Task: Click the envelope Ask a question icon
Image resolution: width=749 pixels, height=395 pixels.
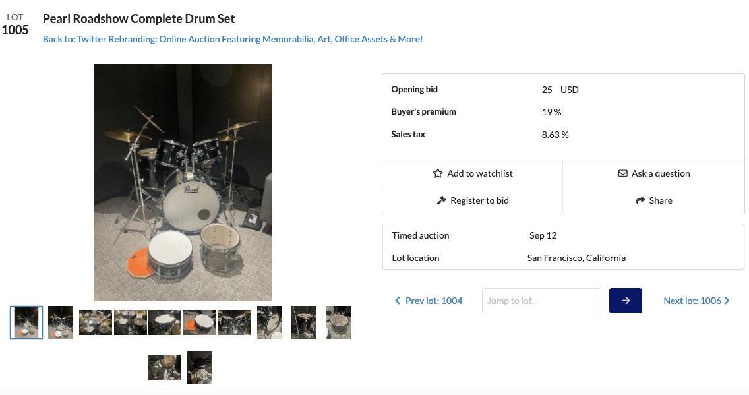Action: (622, 173)
